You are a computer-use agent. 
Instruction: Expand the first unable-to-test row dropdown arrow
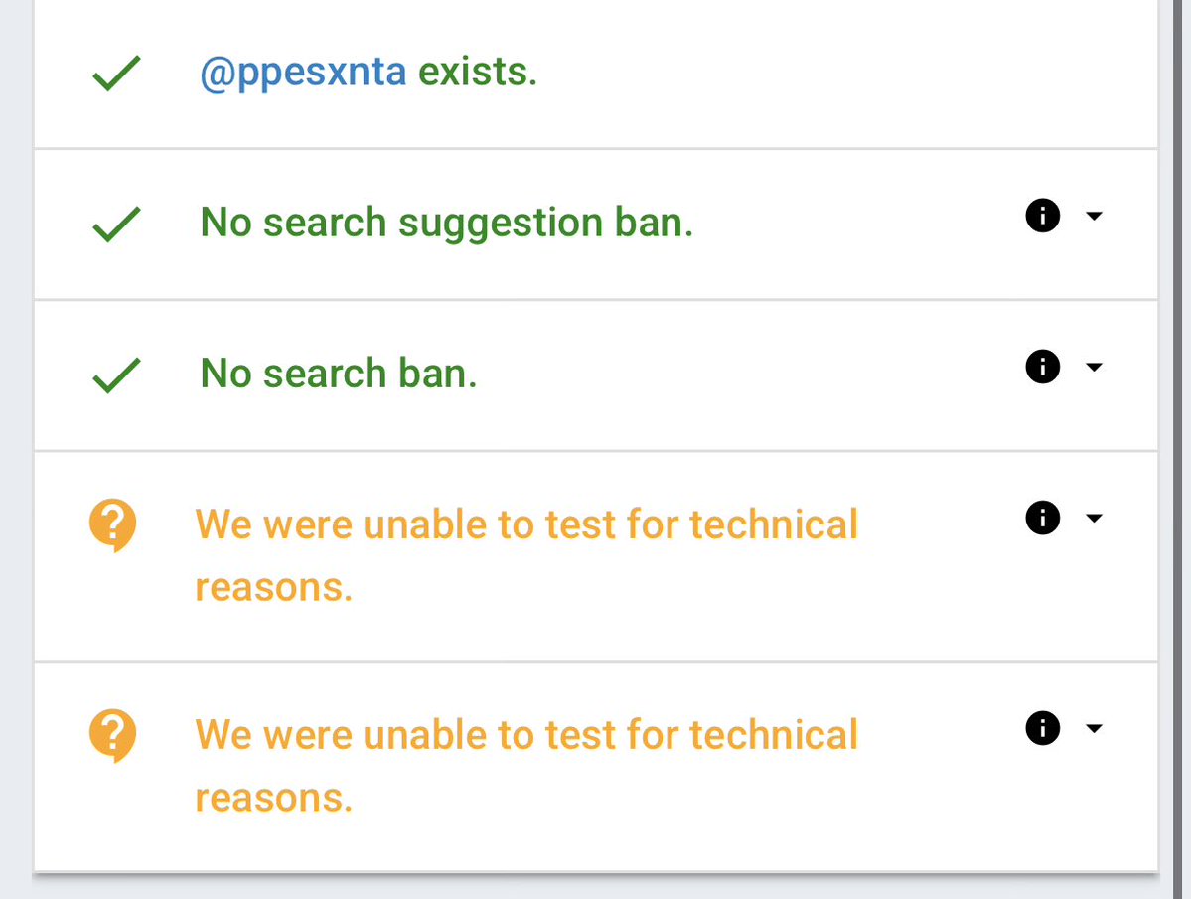(x=1094, y=518)
